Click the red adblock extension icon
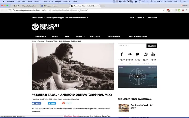Viewport: 189px width, 118px height. [168, 10]
